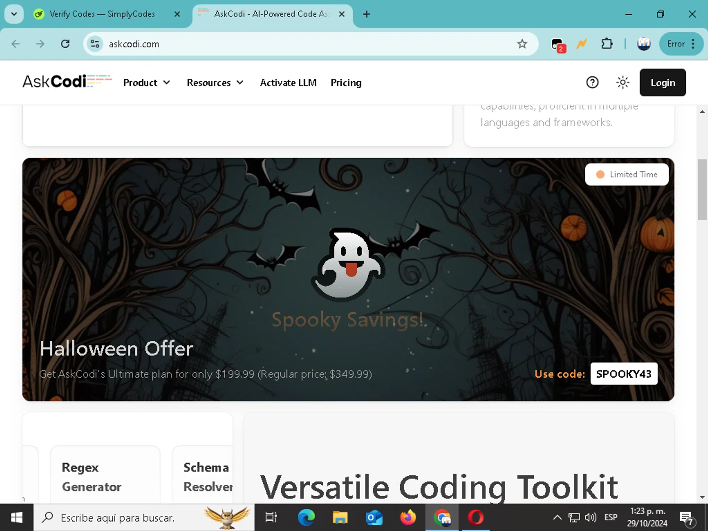Open a new browser tab
Viewport: 708px width, 531px height.
pyautogui.click(x=366, y=14)
